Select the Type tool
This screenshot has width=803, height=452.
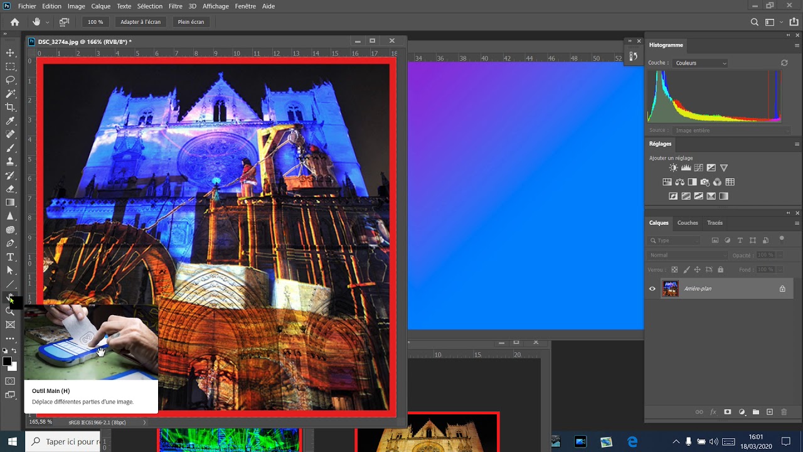click(10, 257)
